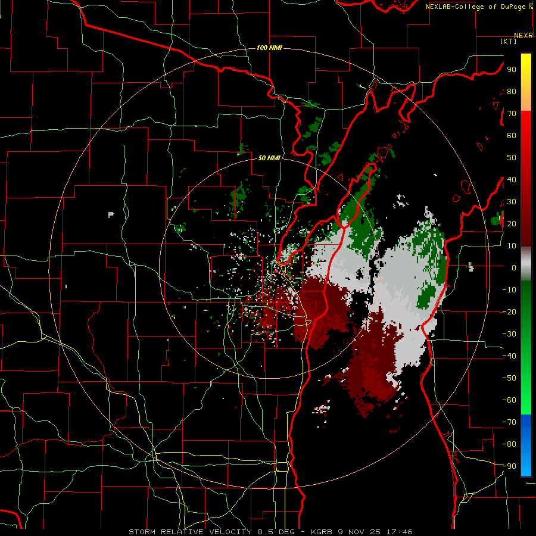Click the -10 knot scale value

(509, 290)
